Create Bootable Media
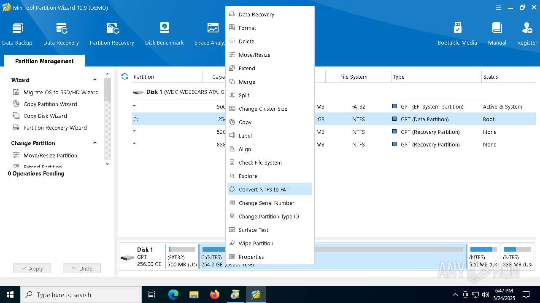This screenshot has width=540, height=303. pos(457,34)
